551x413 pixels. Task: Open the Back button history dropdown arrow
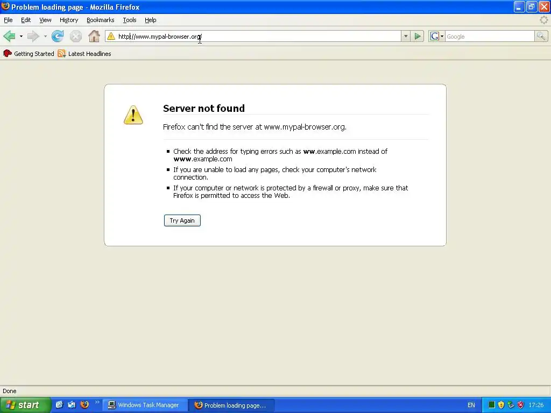pos(21,36)
